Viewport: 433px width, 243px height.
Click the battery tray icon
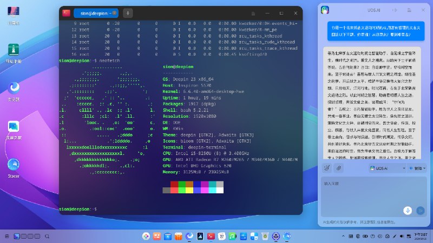(x=365, y=236)
